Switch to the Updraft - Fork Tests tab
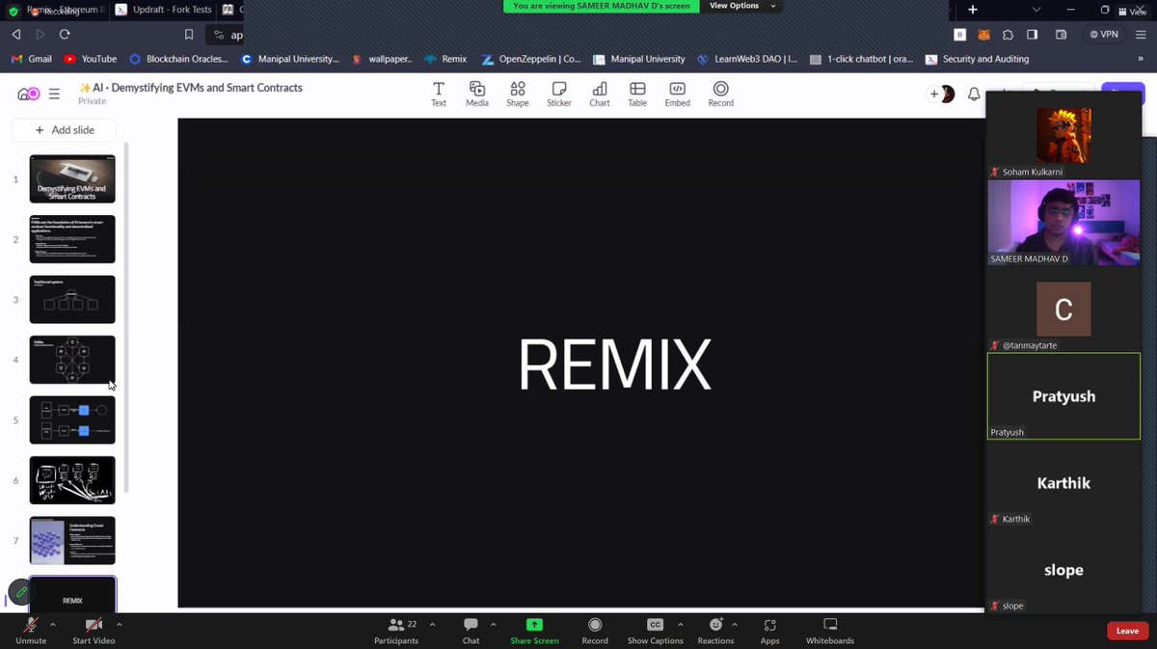The height and width of the screenshot is (649, 1157). [164, 10]
